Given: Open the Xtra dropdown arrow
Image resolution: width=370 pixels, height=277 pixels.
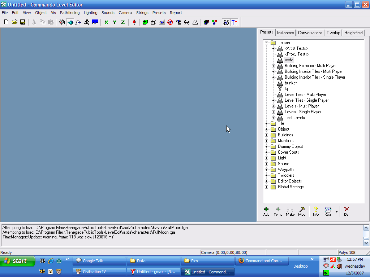Looking at the screenshot, I should coord(336,212).
